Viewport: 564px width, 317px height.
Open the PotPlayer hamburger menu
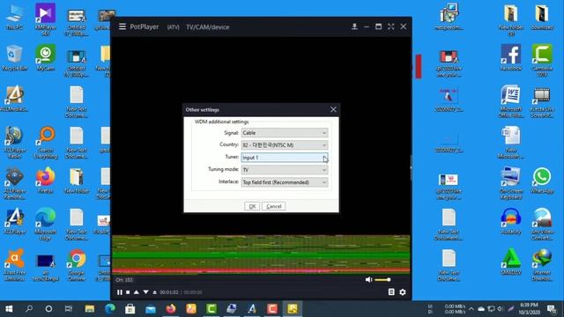(x=122, y=26)
